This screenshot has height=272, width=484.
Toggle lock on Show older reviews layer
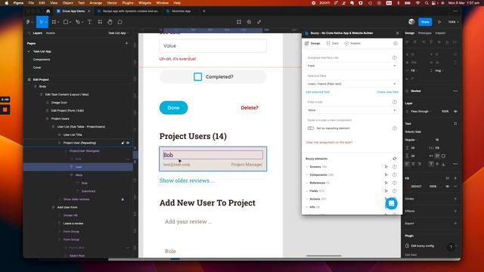point(123,199)
